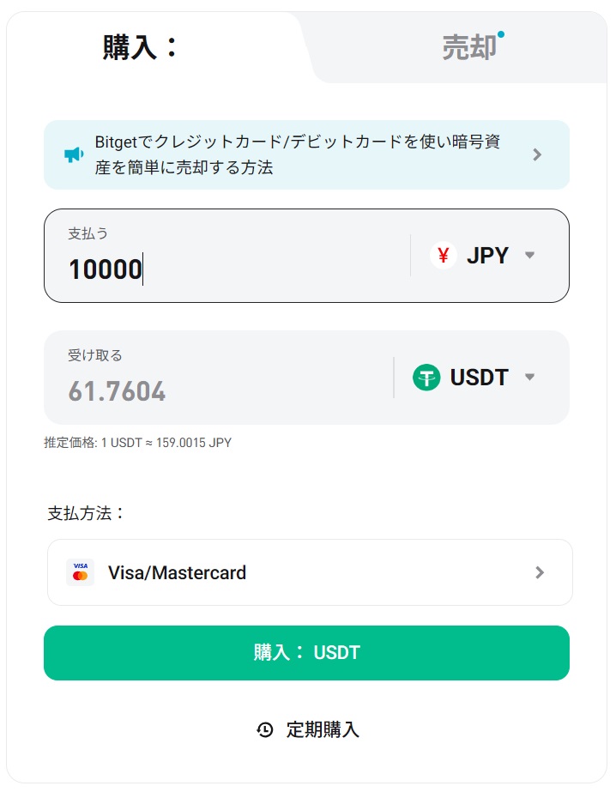Image resolution: width=616 pixels, height=792 pixels.
Task: Select the Visa/Mastercard payment method row
Action: [309, 572]
